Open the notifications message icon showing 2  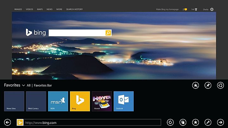pyautogui.click(x=186, y=9)
